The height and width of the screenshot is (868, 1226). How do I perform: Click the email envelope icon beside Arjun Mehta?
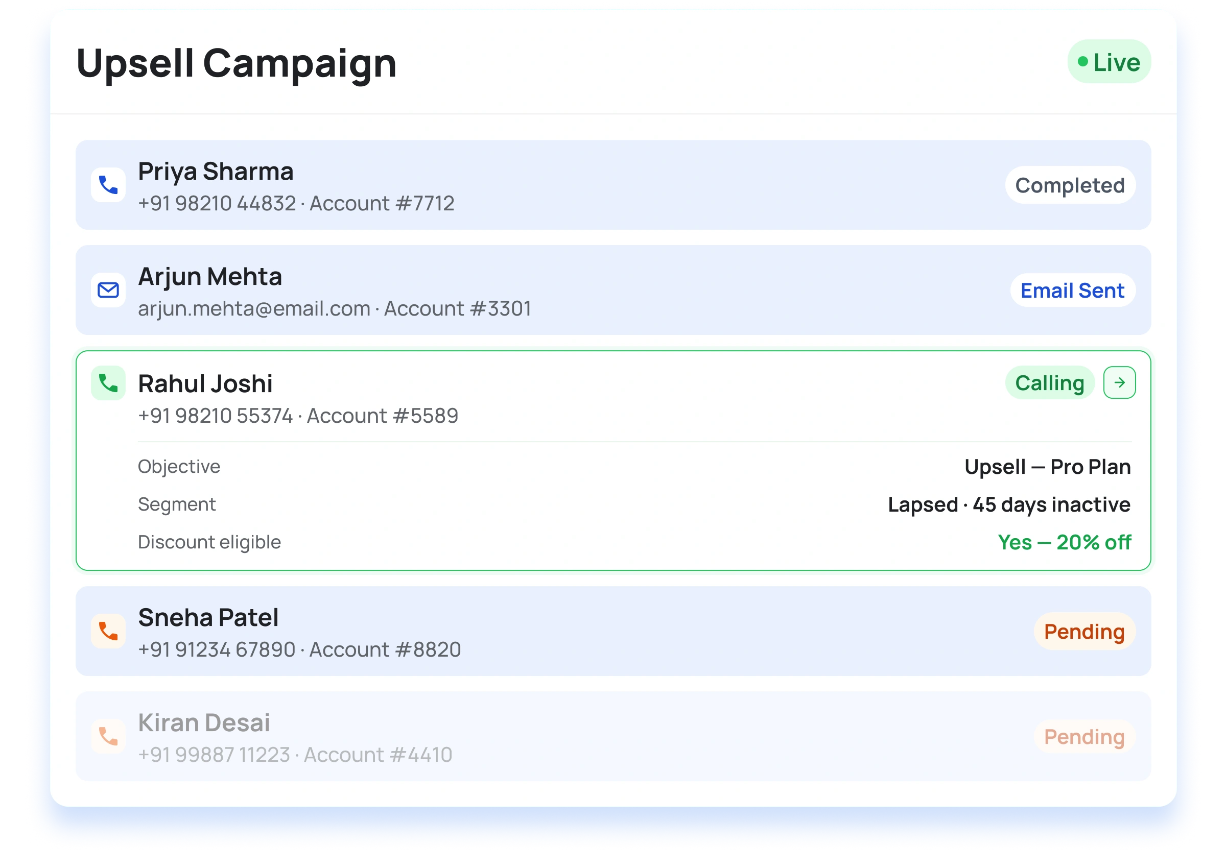(108, 290)
